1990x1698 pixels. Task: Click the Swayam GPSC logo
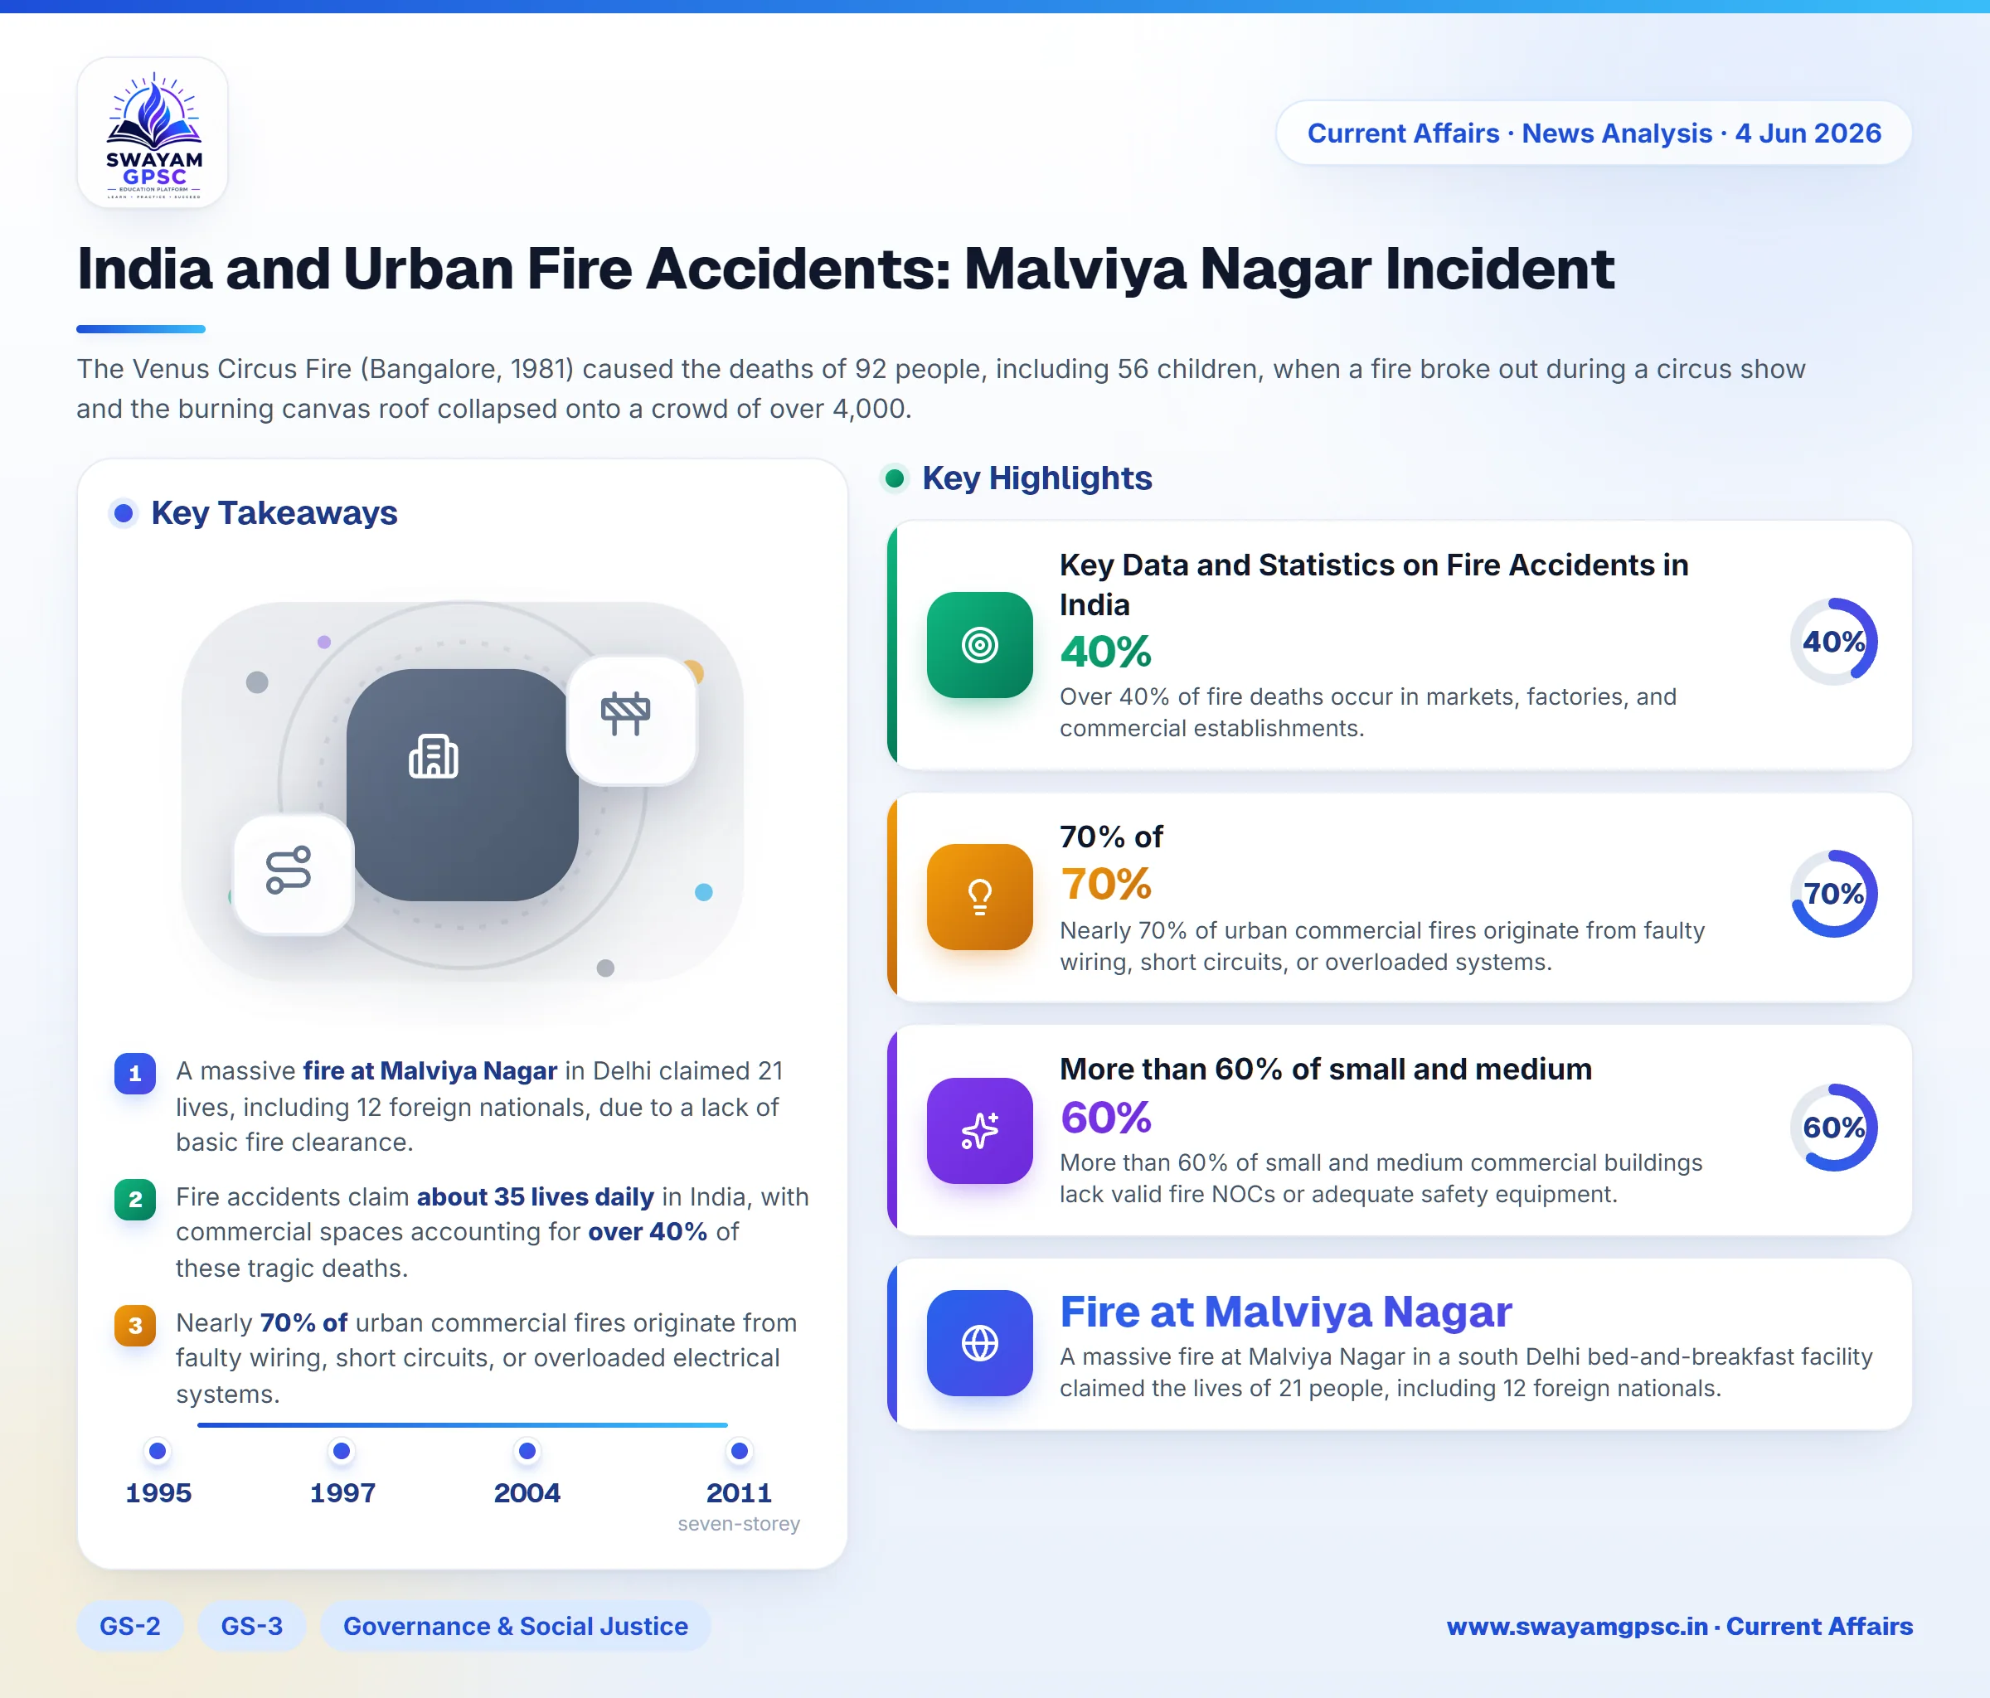click(153, 133)
